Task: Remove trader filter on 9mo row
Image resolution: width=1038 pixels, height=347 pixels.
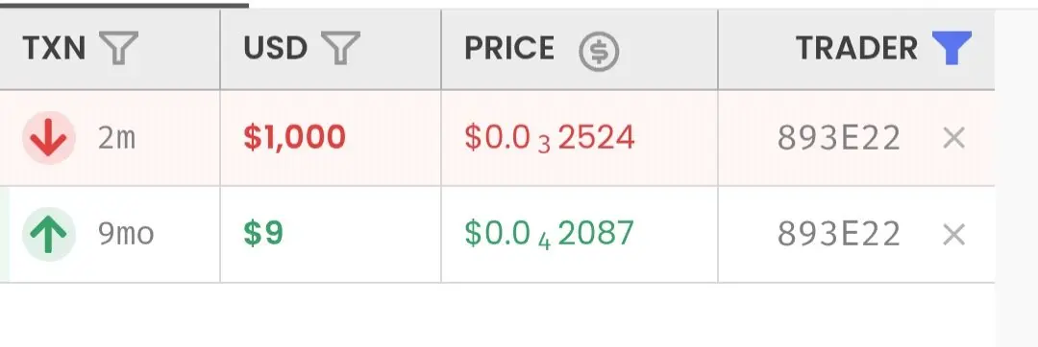Action: [x=953, y=234]
